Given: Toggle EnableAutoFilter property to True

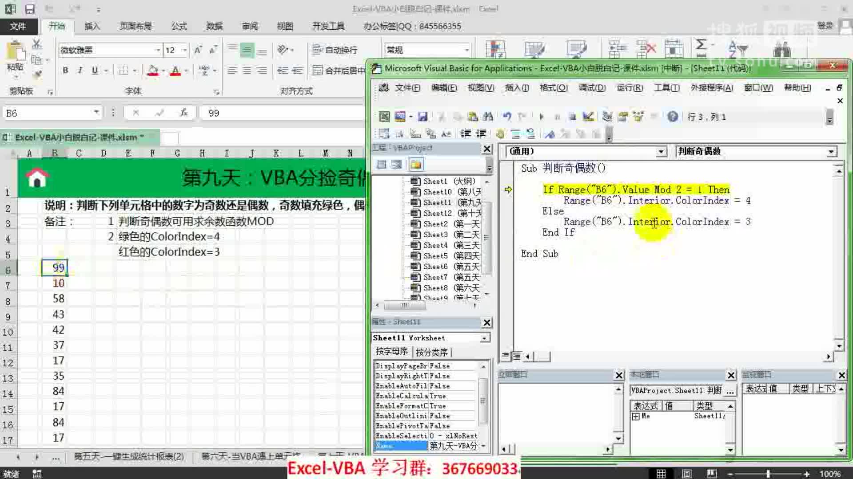Looking at the screenshot, I should tap(440, 386).
